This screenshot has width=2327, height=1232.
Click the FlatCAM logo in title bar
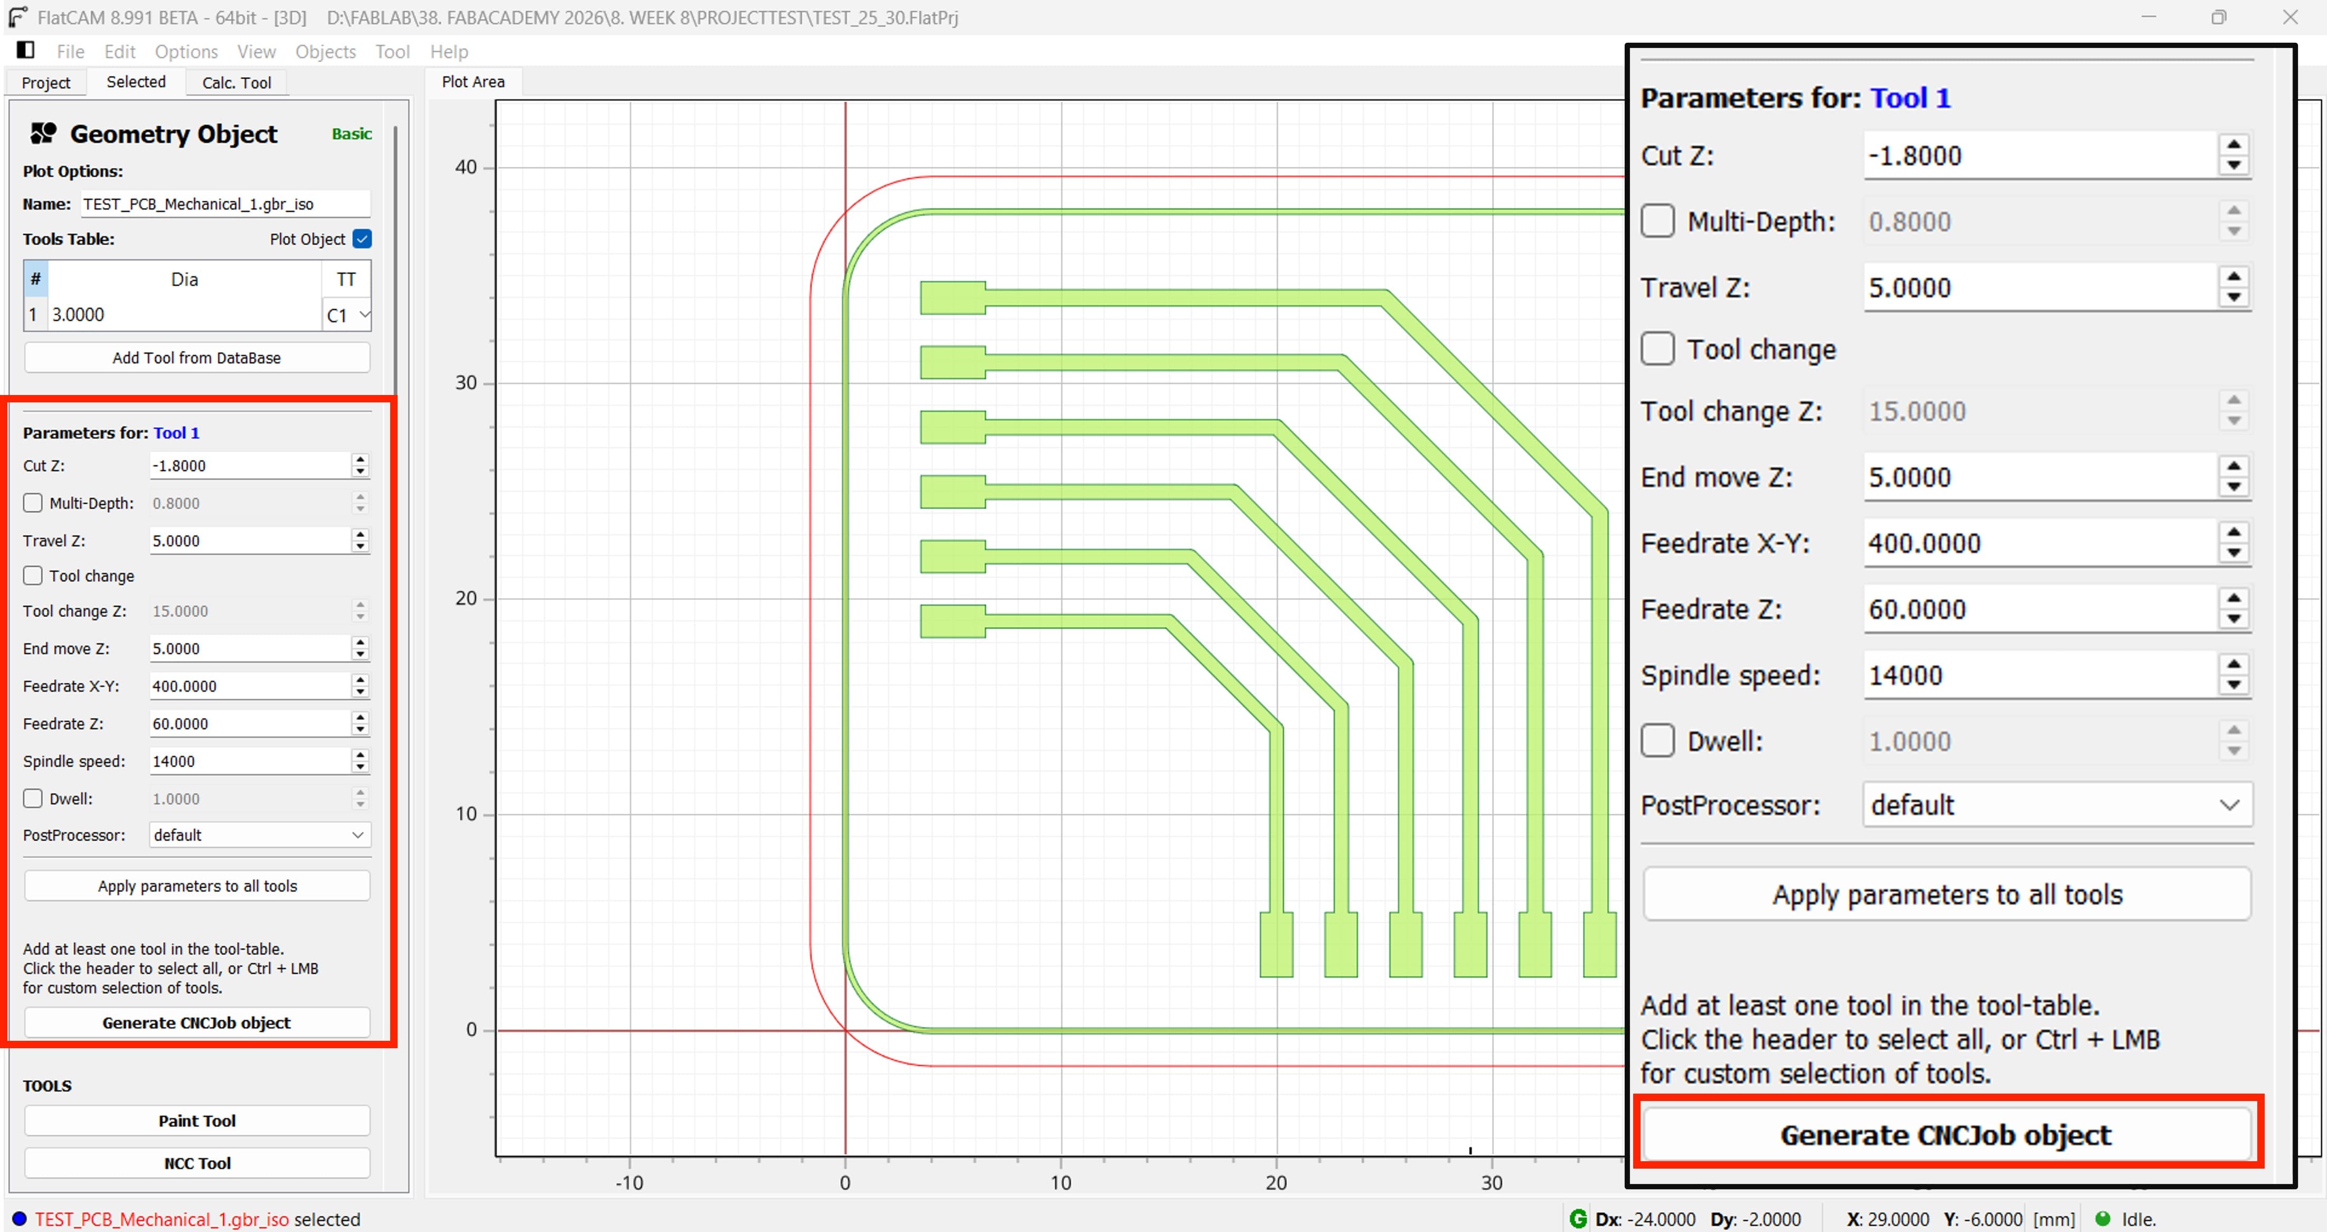pyautogui.click(x=18, y=17)
